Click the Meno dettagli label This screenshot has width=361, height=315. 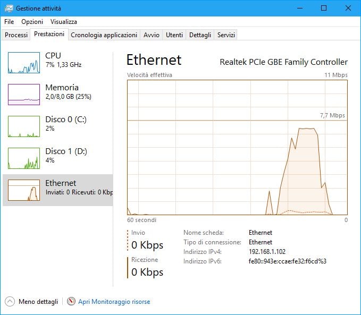point(38,302)
